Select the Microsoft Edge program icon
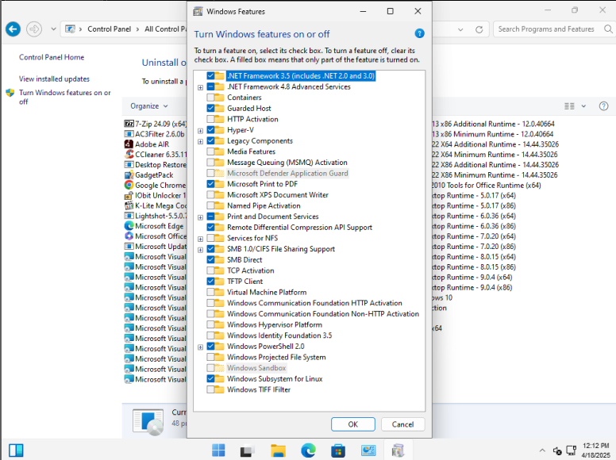Image resolution: width=616 pixels, height=460 pixels. point(129,226)
